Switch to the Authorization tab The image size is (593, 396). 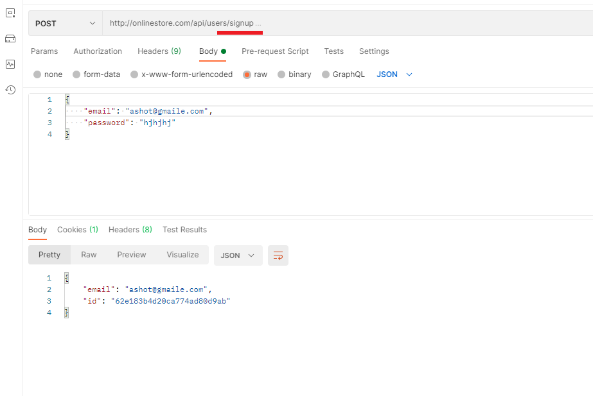click(x=98, y=51)
